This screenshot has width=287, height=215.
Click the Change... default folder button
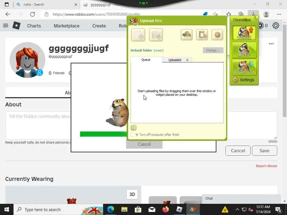[x=213, y=50]
